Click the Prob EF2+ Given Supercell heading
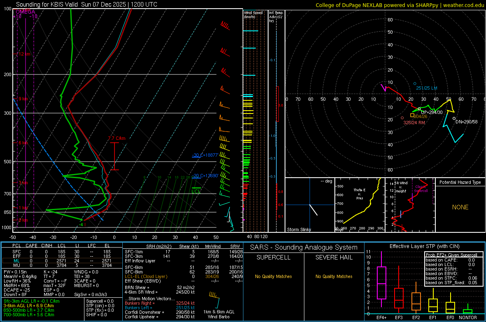Screen dimensions: 486x322 [451, 255]
